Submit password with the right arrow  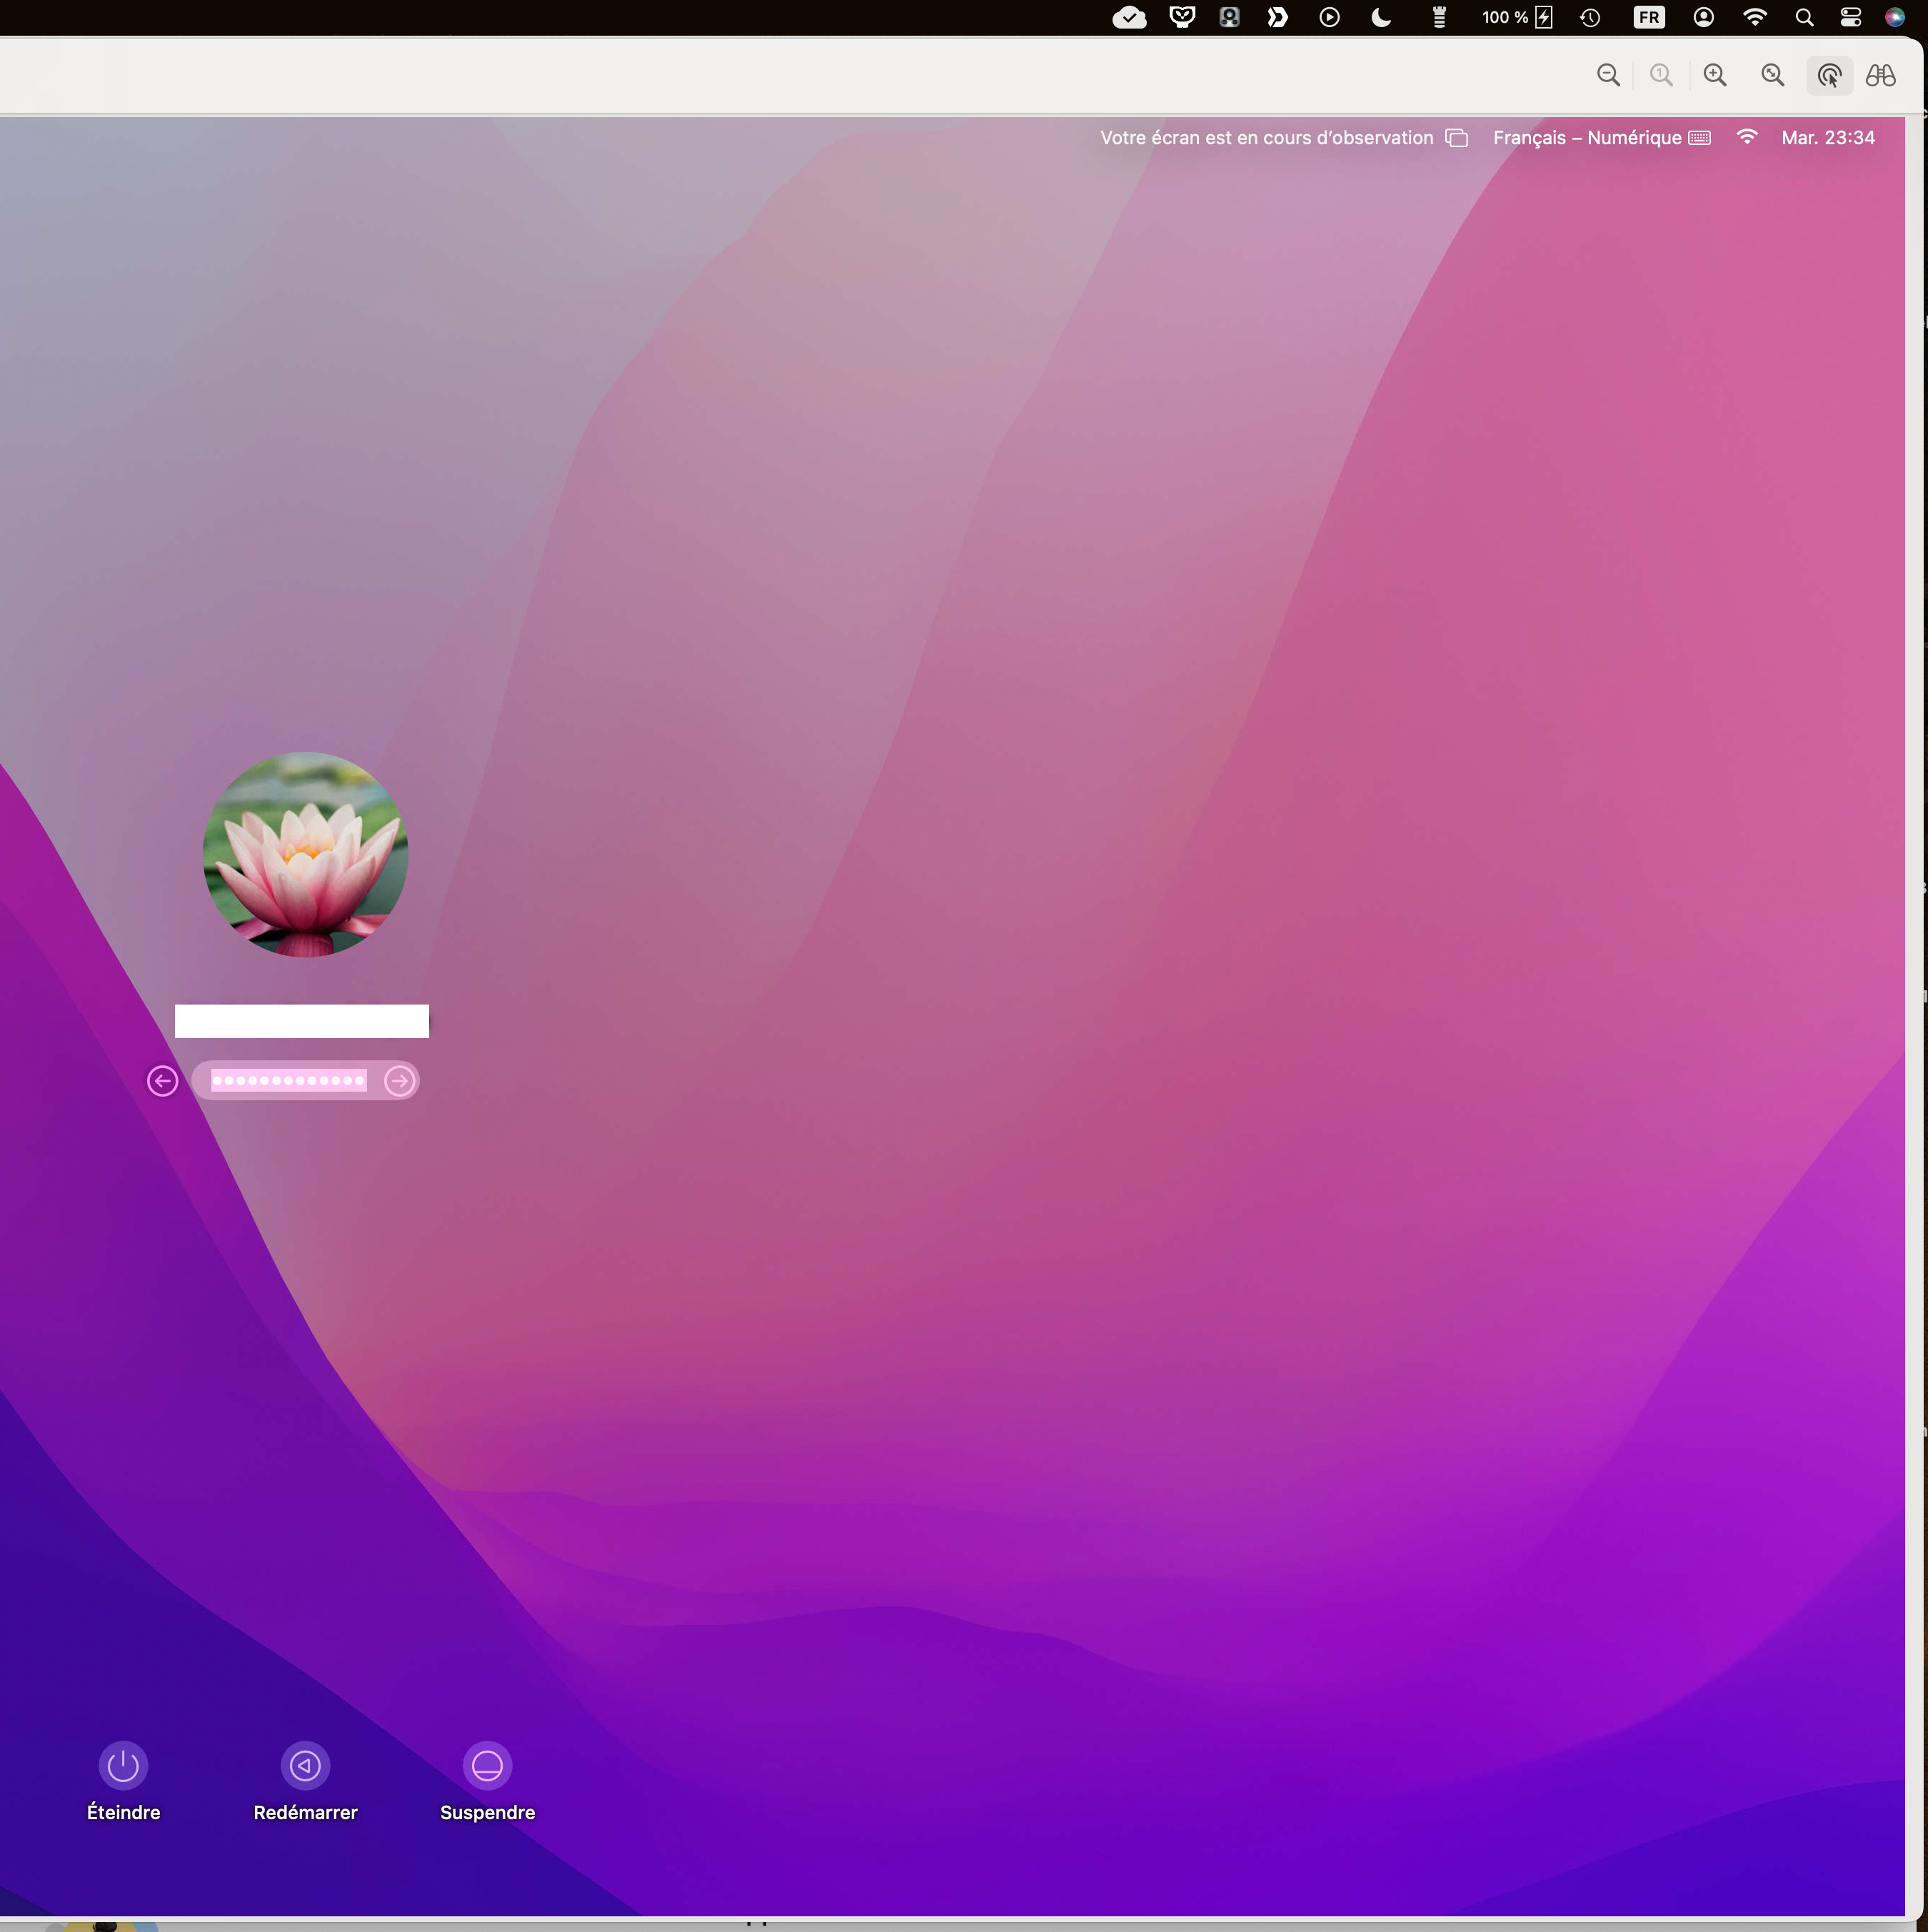click(x=399, y=1081)
